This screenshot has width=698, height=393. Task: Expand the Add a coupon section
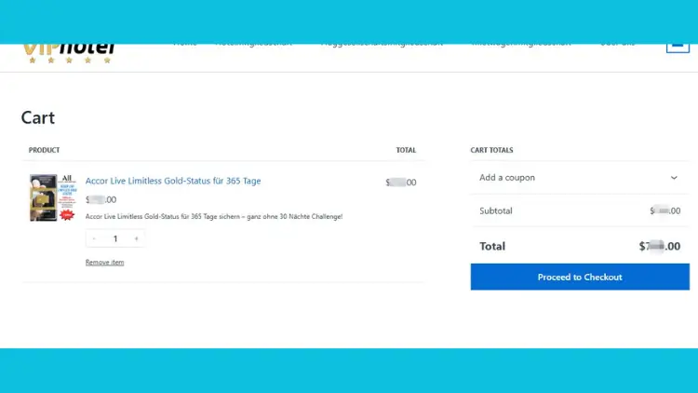tap(580, 177)
